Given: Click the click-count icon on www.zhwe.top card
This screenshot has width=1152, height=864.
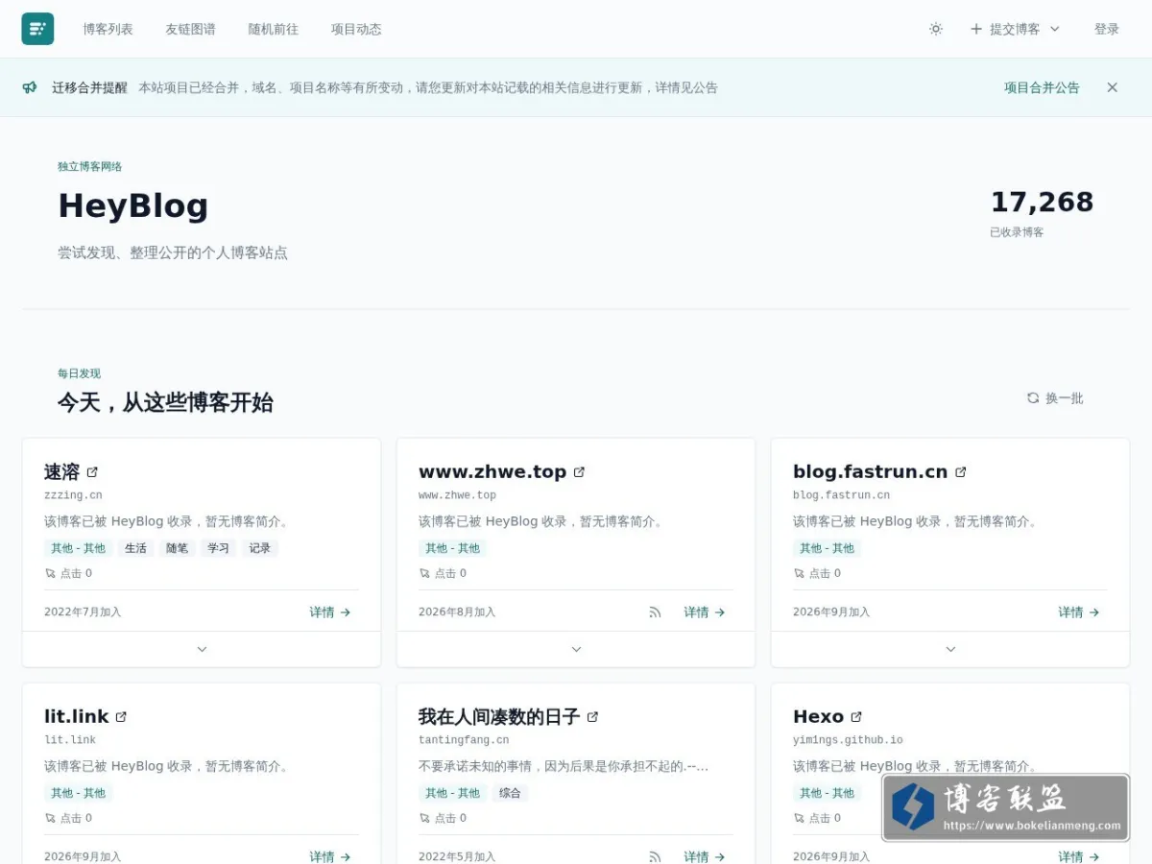Looking at the screenshot, I should pyautogui.click(x=425, y=573).
